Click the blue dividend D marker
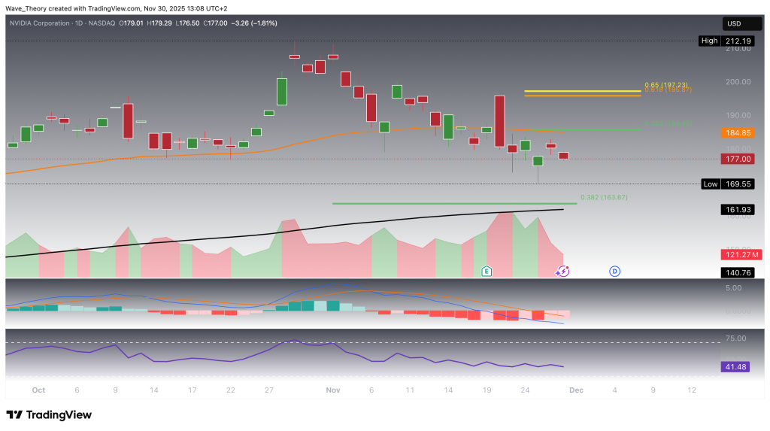The height and width of the screenshot is (431, 770). click(x=614, y=271)
